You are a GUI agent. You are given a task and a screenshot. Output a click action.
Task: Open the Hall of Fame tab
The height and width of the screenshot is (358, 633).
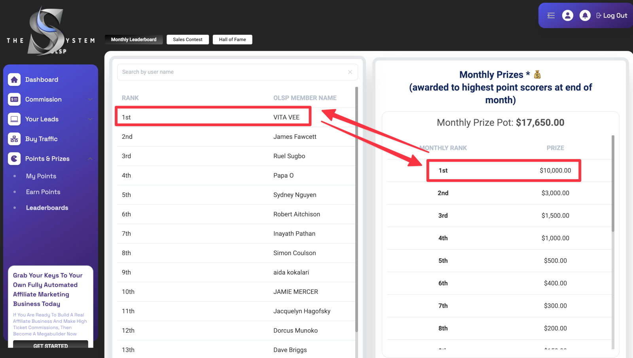[x=232, y=39]
